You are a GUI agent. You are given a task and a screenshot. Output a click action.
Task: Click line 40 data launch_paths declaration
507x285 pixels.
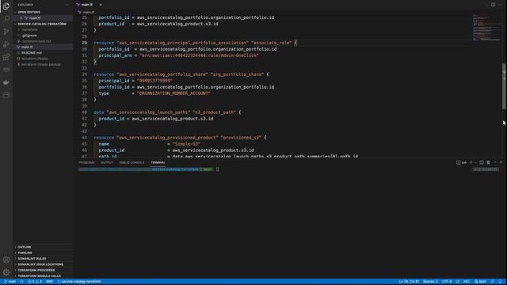(167, 112)
